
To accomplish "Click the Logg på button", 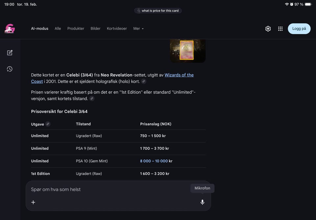I will [x=299, y=29].
